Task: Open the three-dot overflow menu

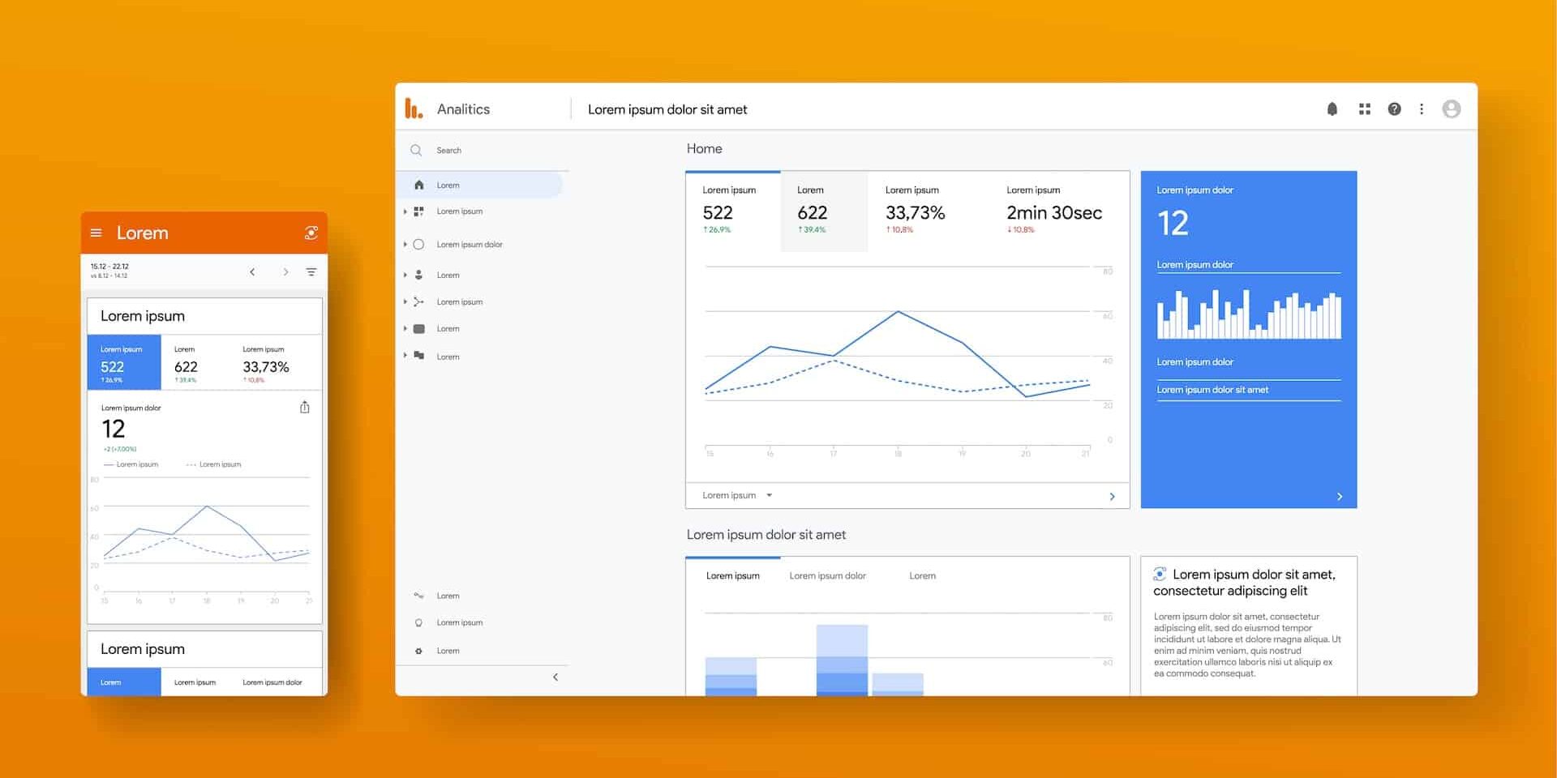Action: (1422, 108)
